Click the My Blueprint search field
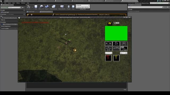Viewport: 170px width, 95px height. pyautogui.click(x=15, y=7)
